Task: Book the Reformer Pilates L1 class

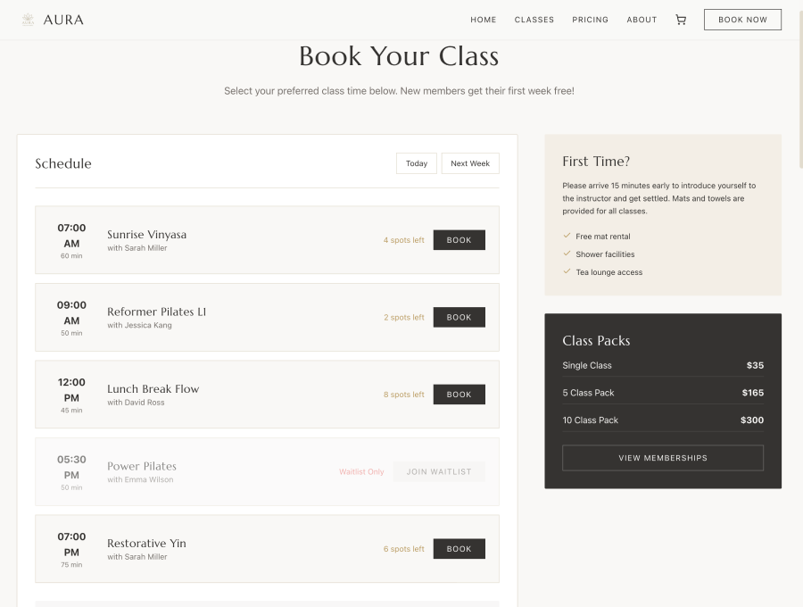Action: 459,317
